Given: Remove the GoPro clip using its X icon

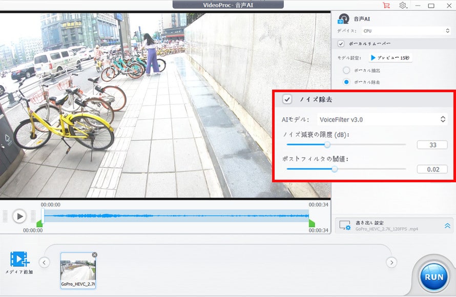Looking at the screenshot, I should click(94, 255).
